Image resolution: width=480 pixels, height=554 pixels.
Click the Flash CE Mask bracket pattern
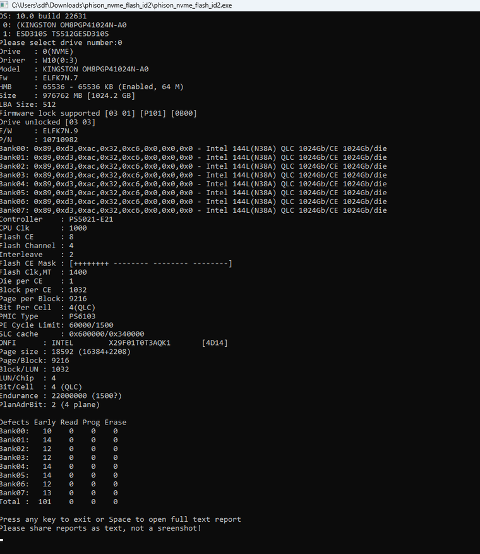point(151,263)
